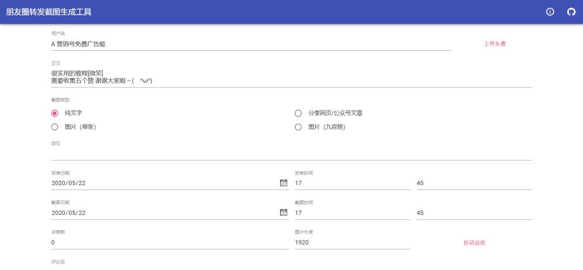Viewport: 583px width, 270px height.
Task: Edit the 发表时间 minute field showing 45
Action: tap(474, 183)
